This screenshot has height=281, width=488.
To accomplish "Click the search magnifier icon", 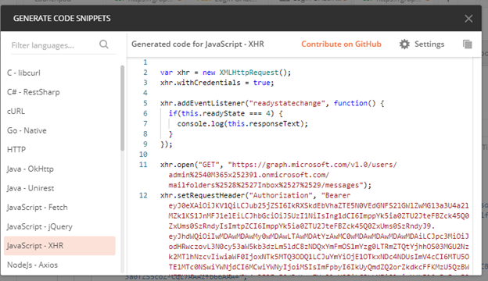I will (104, 44).
